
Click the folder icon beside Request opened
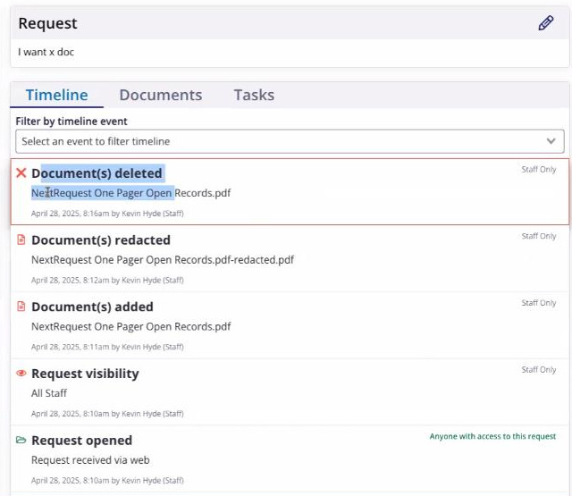[x=21, y=440]
